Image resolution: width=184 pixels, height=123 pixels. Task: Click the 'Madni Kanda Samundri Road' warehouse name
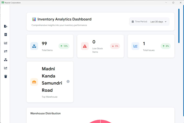click(x=52, y=79)
